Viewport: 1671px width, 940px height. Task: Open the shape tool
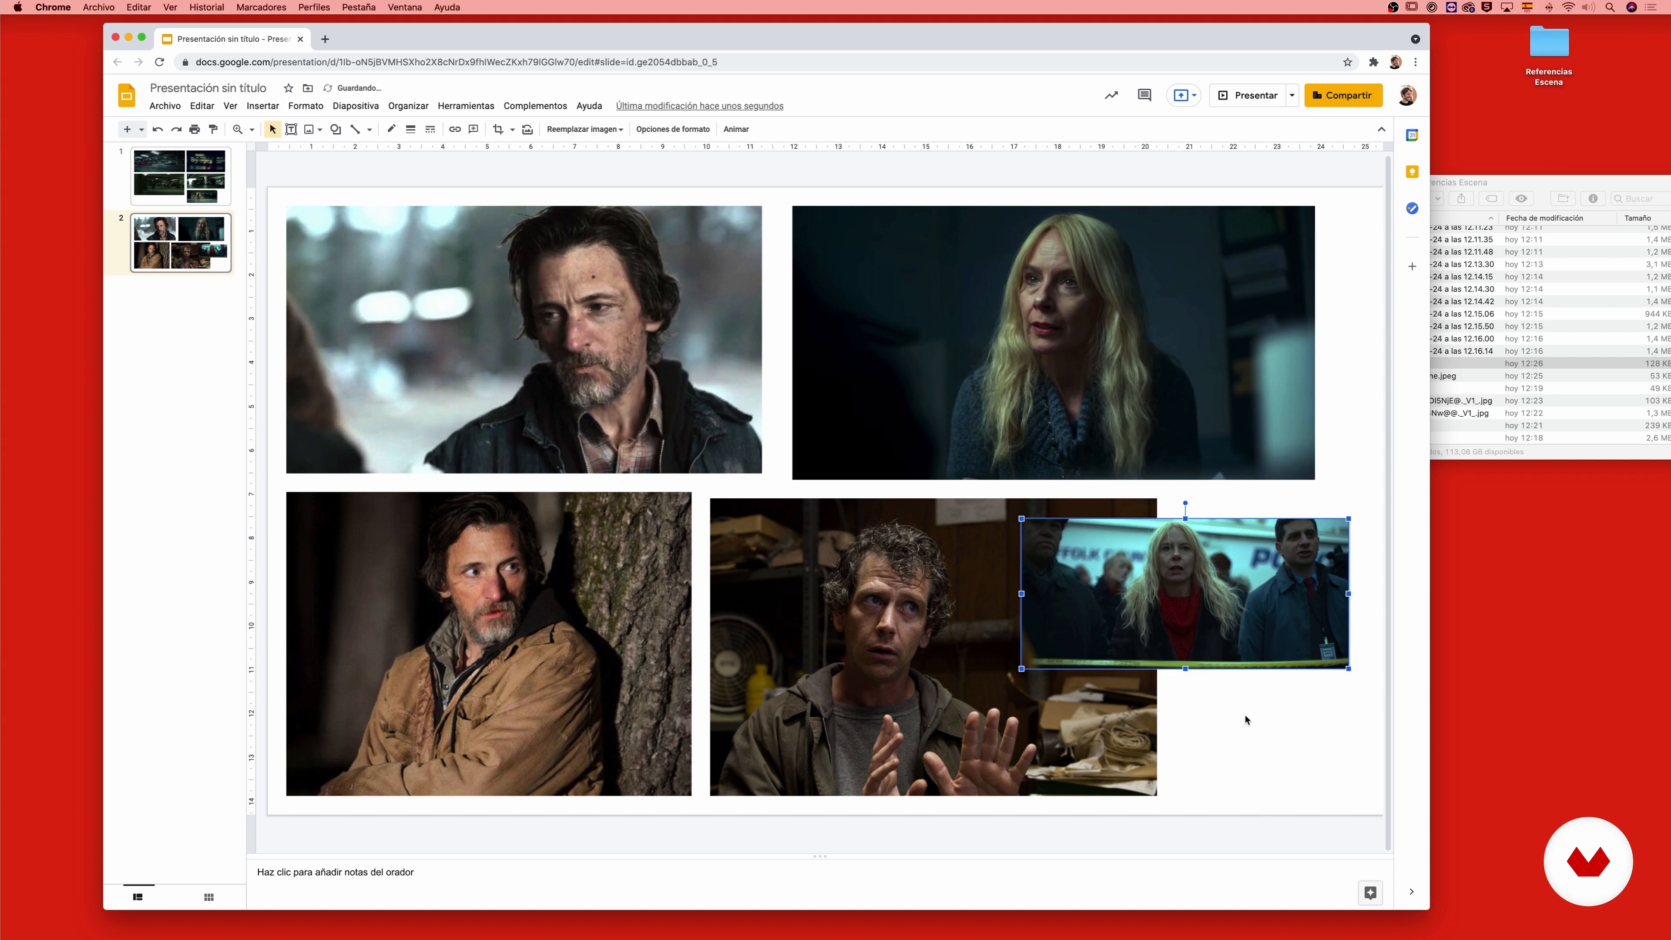336,129
